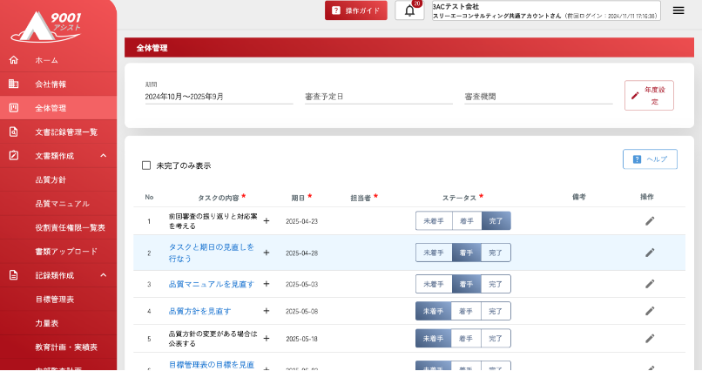
Task: Click the 審査予定日 field
Action: (x=379, y=97)
